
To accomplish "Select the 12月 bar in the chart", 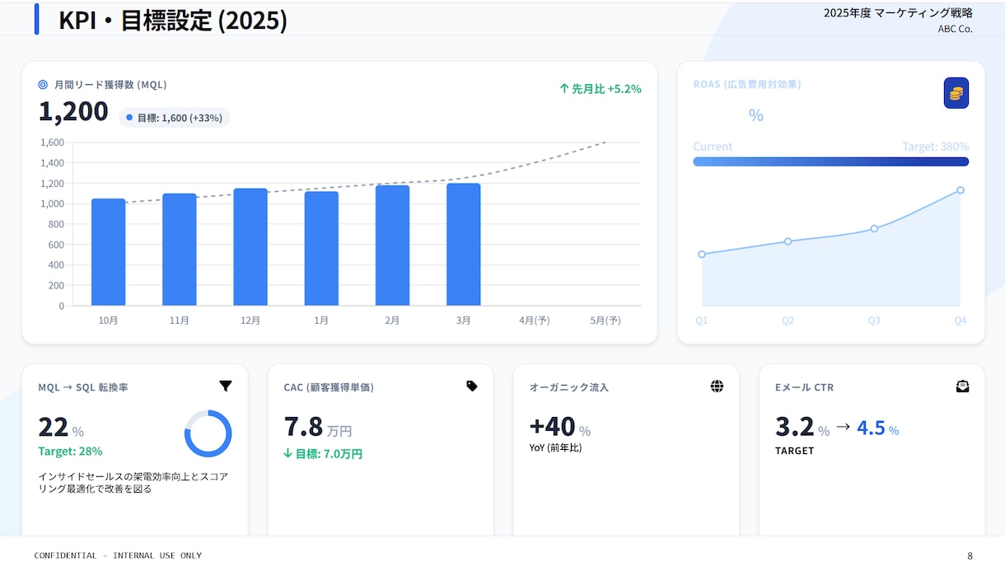I will coord(250,247).
